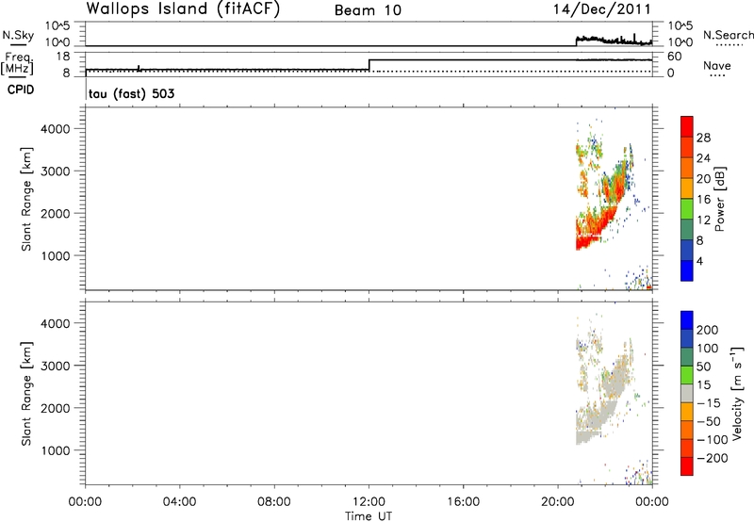
Task: Click the 4000 tick in power panel
Action: [x=56, y=129]
